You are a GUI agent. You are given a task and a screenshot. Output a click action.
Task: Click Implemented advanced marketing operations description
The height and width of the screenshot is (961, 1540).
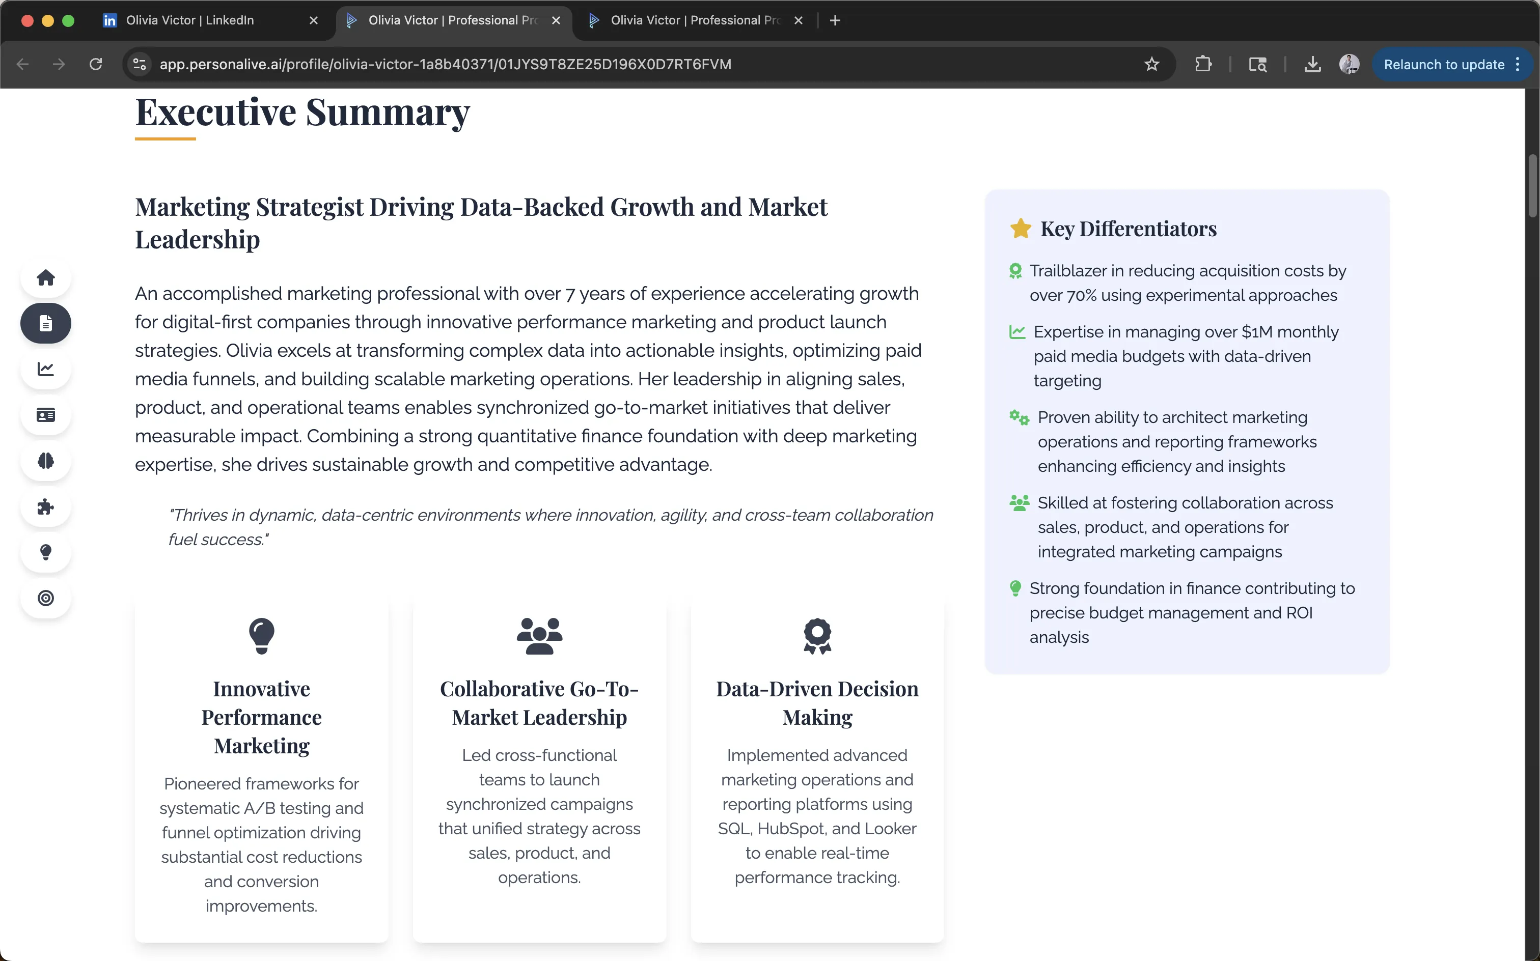tap(817, 816)
